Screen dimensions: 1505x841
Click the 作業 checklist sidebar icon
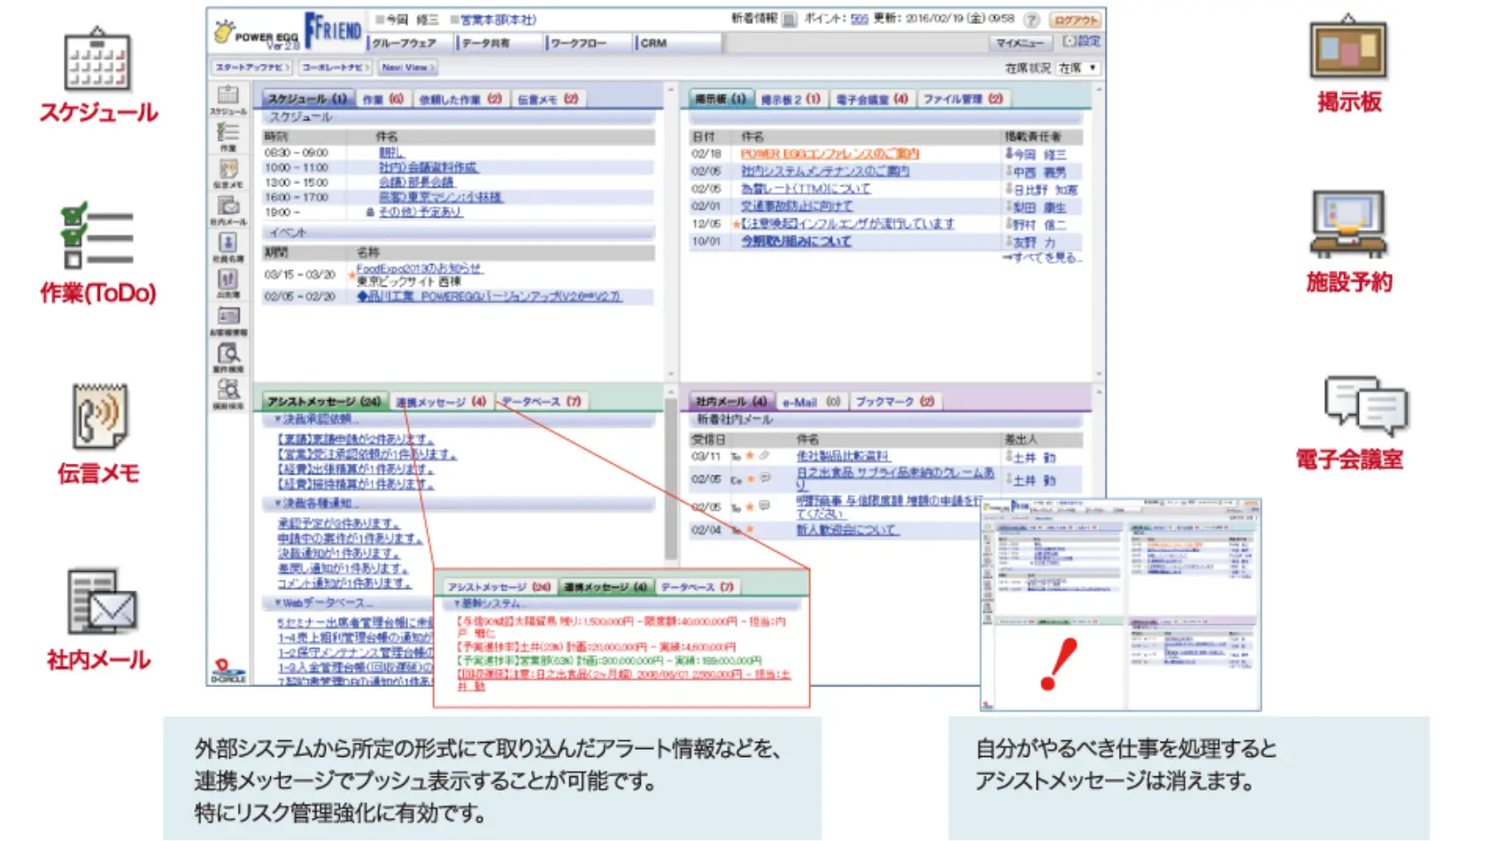pyautogui.click(x=228, y=135)
